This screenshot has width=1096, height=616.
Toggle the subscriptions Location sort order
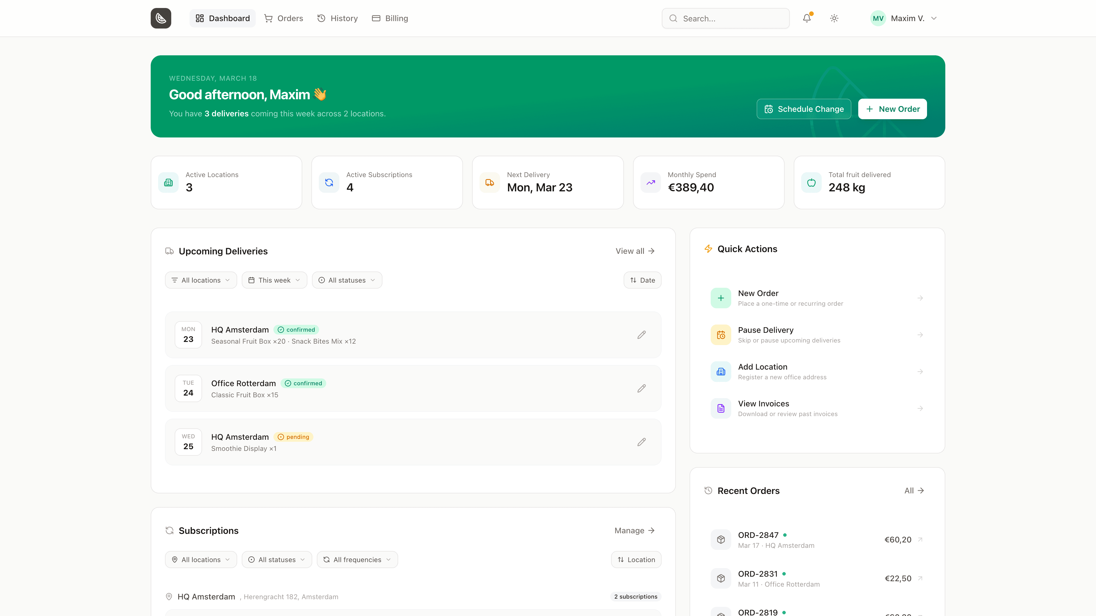click(x=636, y=560)
